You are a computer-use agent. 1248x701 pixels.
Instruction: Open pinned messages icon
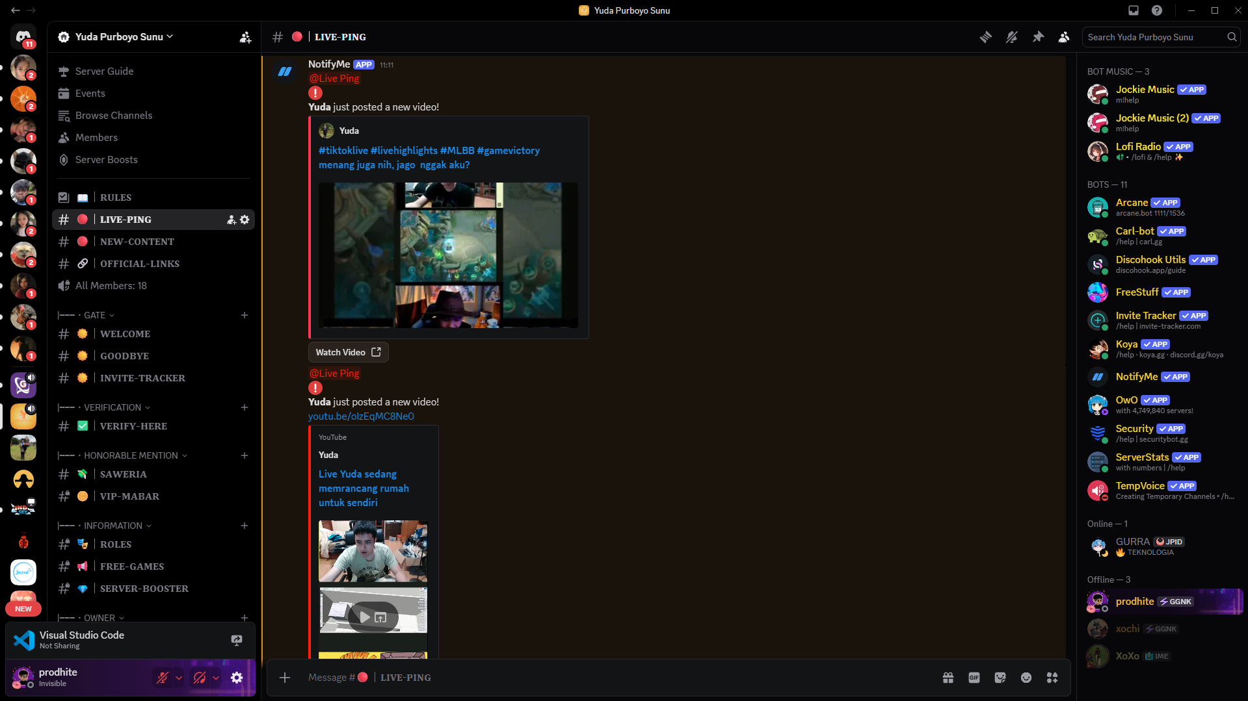click(1038, 37)
